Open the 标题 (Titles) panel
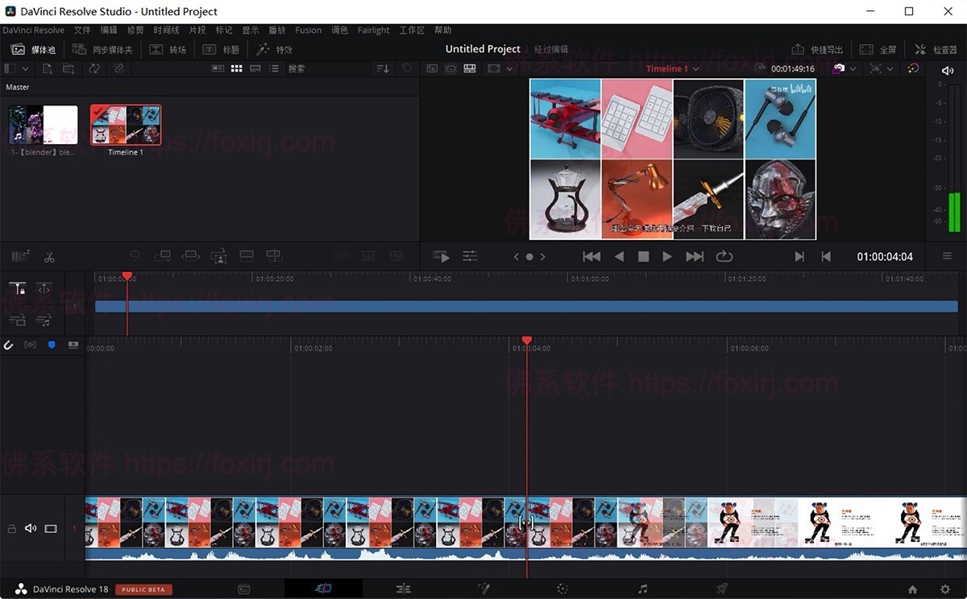The height and width of the screenshot is (599, 967). [220, 49]
